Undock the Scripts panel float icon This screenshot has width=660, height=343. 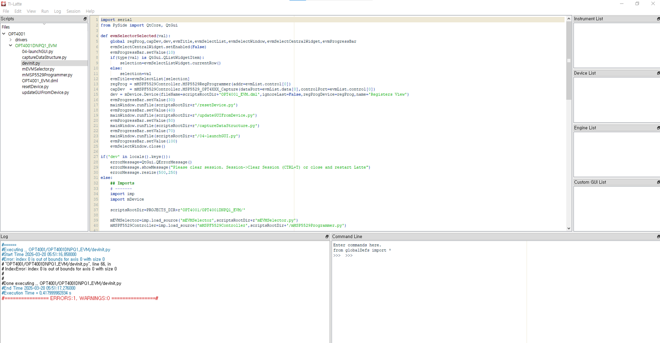(85, 19)
